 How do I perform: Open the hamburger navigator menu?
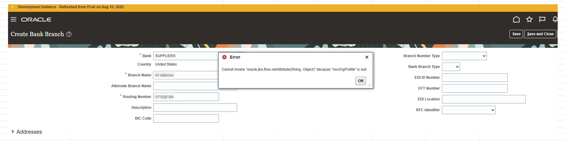14,19
